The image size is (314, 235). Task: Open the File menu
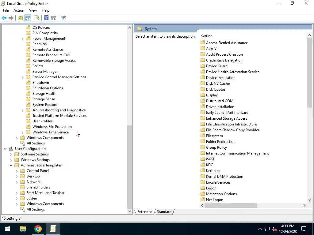pyautogui.click(x=6, y=10)
